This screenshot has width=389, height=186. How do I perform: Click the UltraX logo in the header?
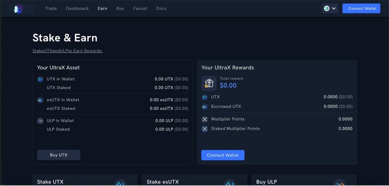(19, 9)
